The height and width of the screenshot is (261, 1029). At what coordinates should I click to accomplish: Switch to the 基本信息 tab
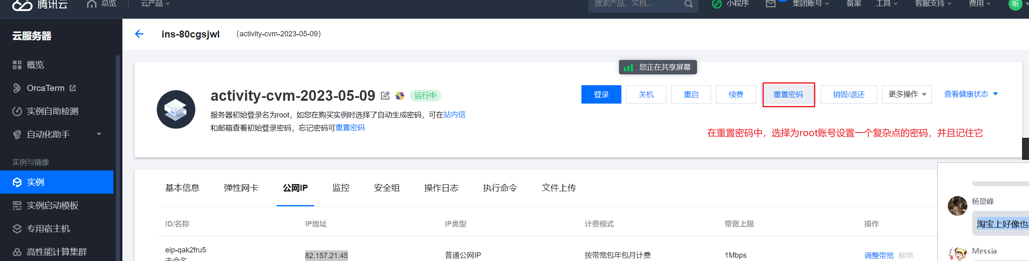182,188
